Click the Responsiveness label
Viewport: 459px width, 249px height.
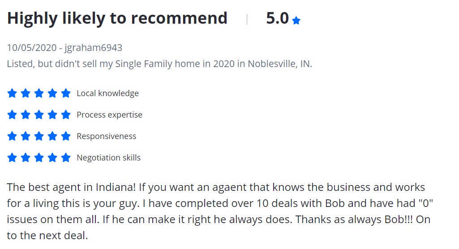pos(107,136)
